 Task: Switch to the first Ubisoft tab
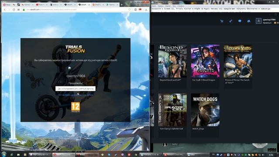tap(70, 5)
